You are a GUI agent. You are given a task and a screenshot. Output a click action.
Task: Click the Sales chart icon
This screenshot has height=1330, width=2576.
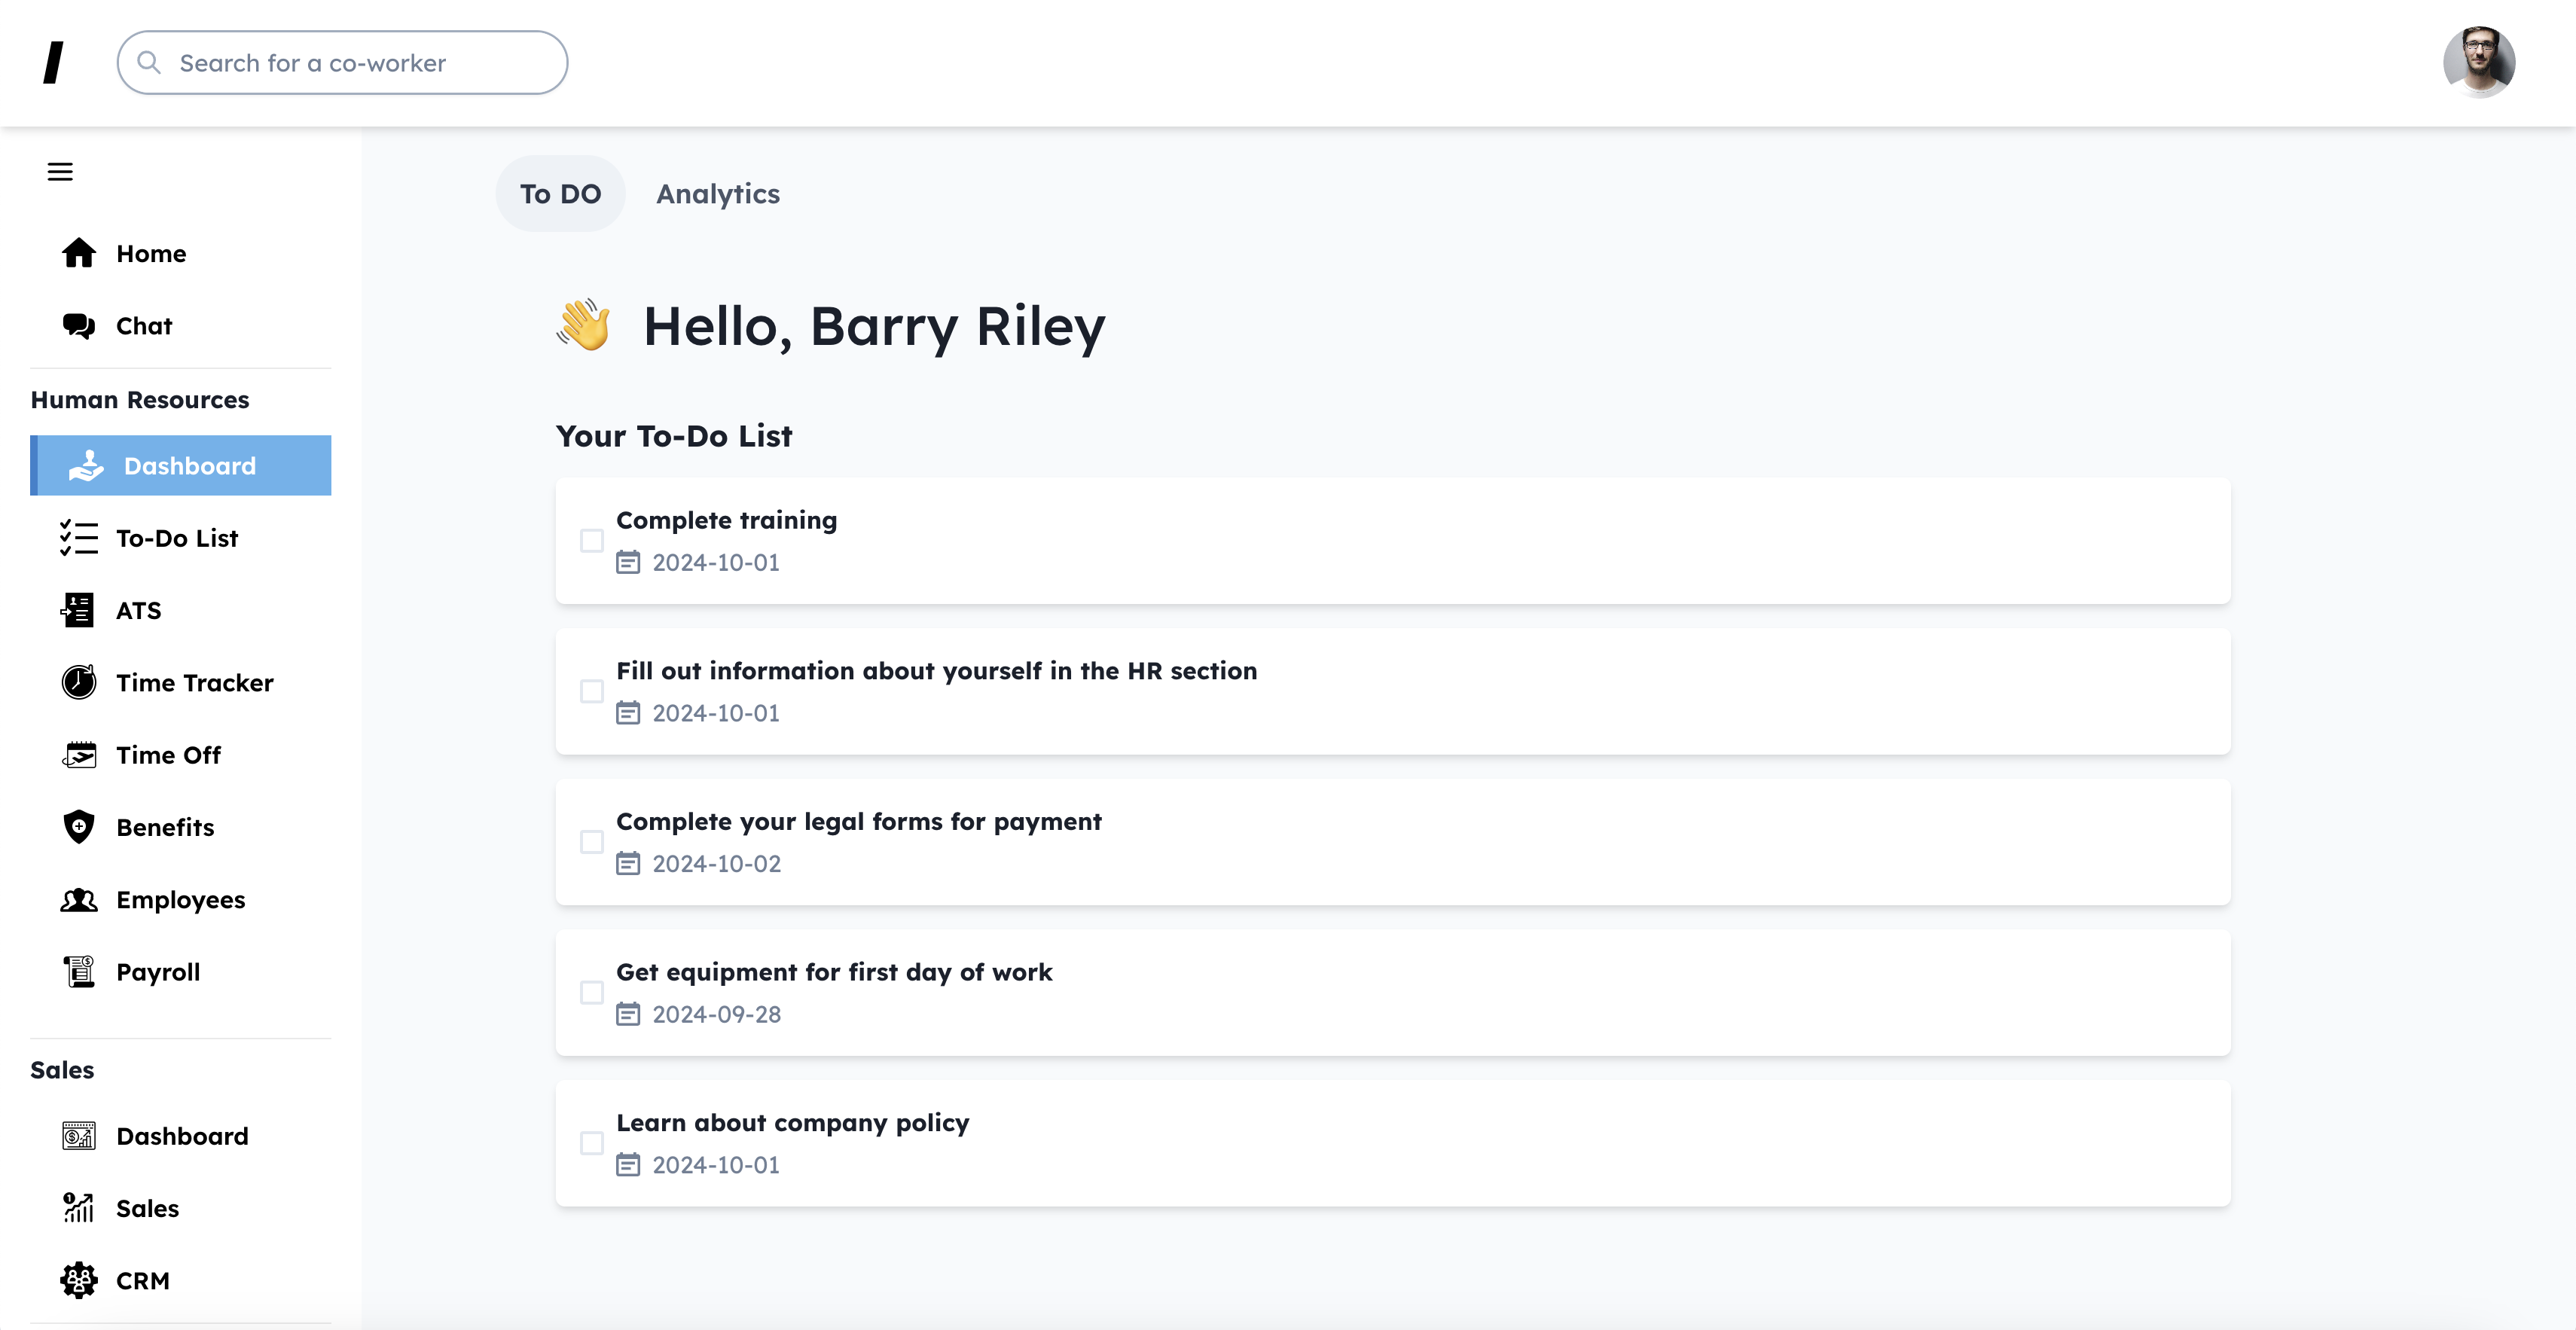tap(79, 1208)
